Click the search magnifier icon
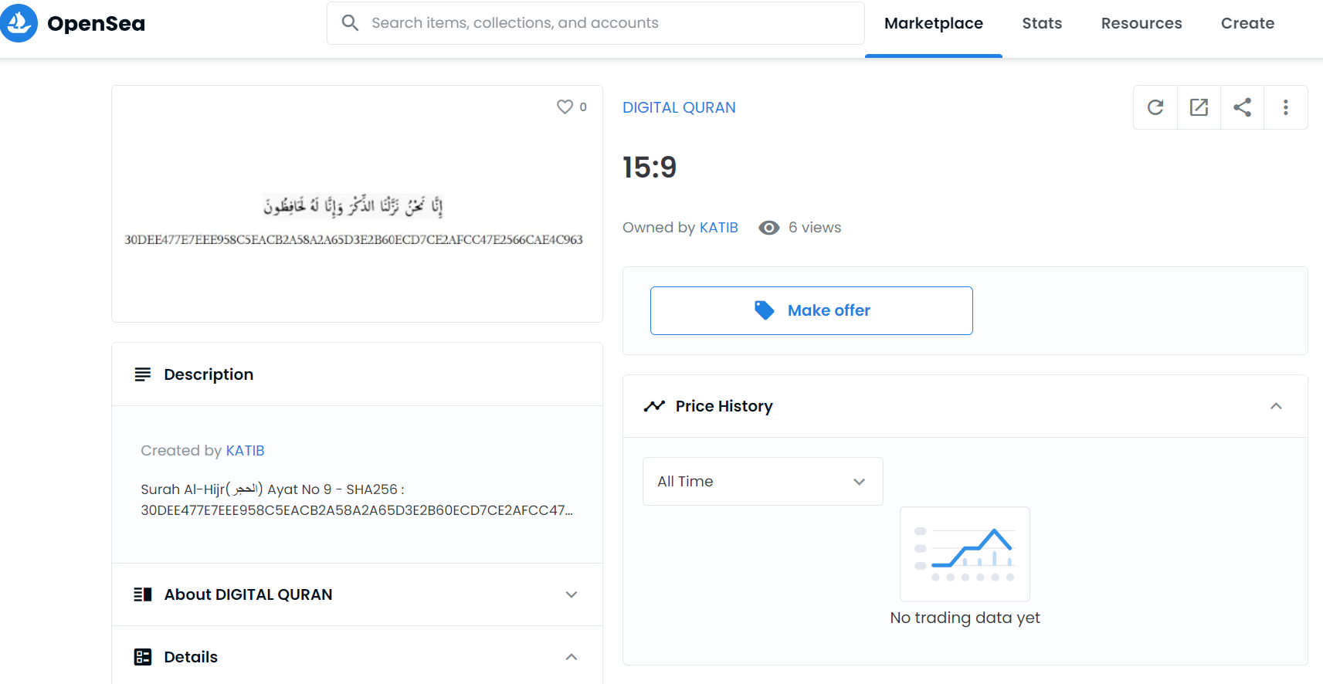 pos(350,23)
